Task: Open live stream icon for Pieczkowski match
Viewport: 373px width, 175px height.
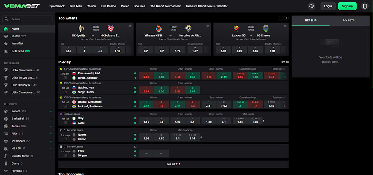Action: pyautogui.click(x=65, y=78)
